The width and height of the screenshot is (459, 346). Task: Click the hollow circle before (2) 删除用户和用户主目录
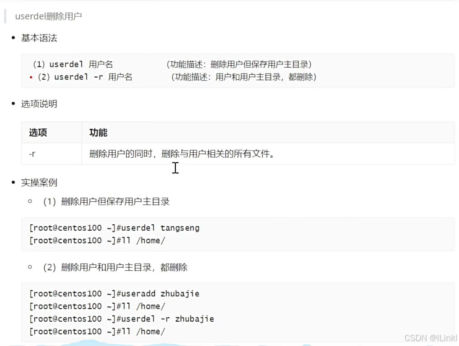click(31, 267)
